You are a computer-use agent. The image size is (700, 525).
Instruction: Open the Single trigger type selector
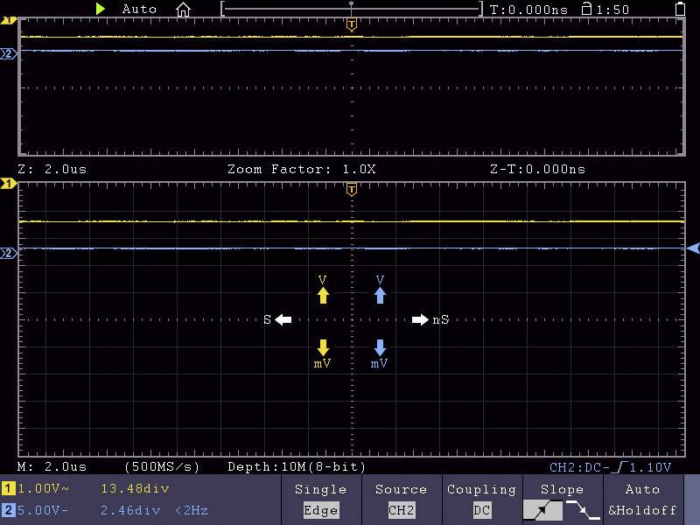(x=321, y=500)
